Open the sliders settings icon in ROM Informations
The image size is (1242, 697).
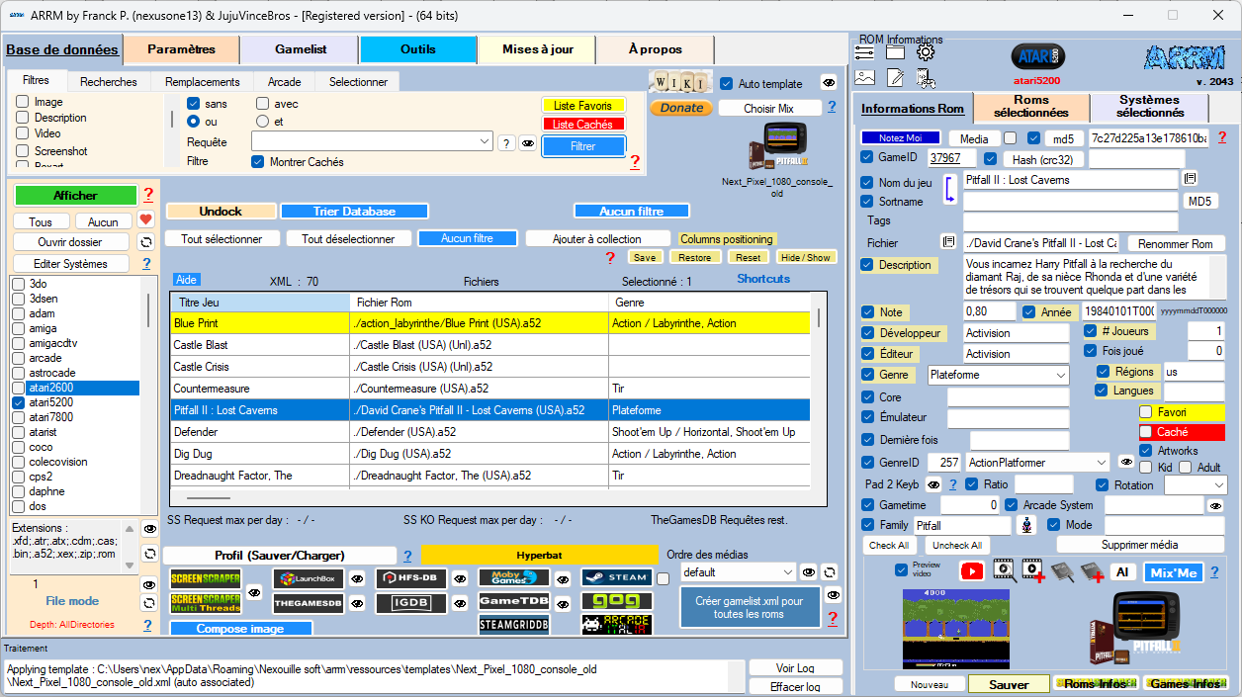pyautogui.click(x=864, y=52)
